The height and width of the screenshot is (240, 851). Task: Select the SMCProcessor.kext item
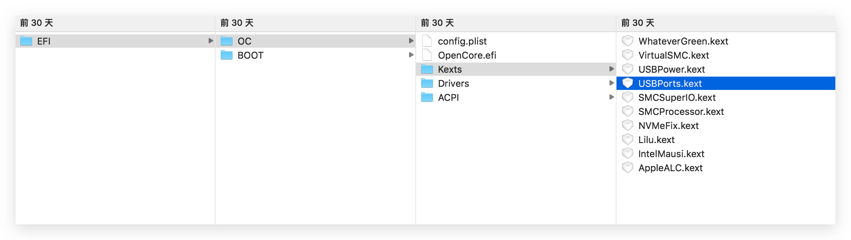681,111
